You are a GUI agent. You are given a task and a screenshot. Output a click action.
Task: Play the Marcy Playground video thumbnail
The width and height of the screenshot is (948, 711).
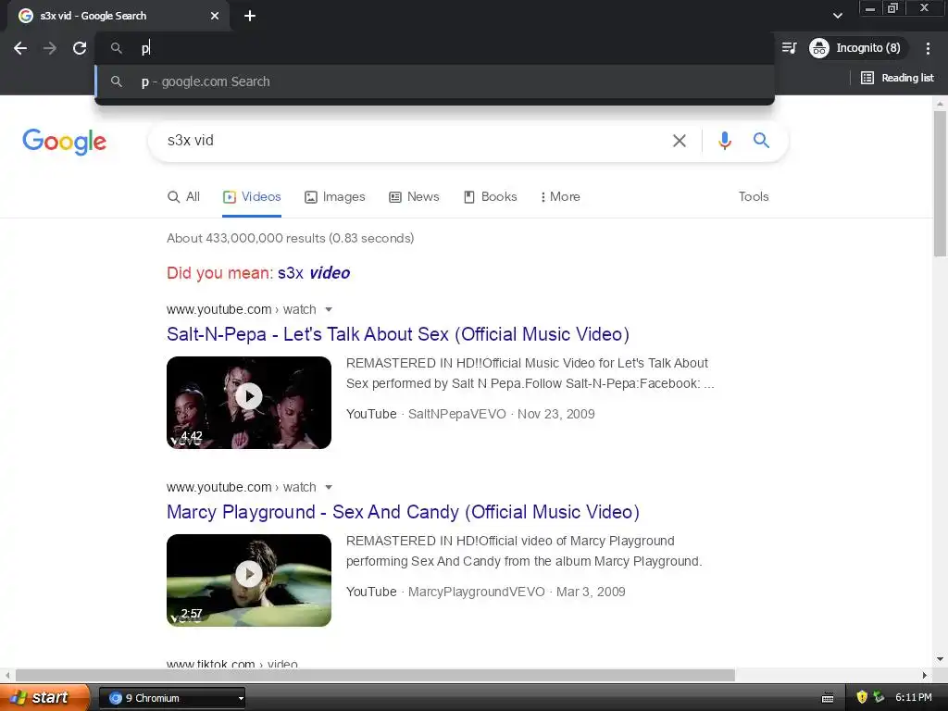tap(249, 580)
